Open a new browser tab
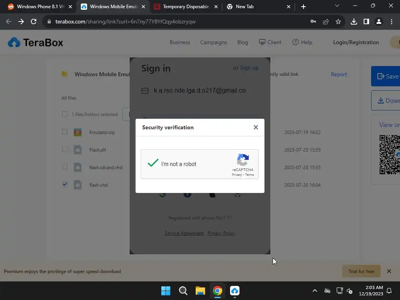The image size is (400, 300). (303, 7)
